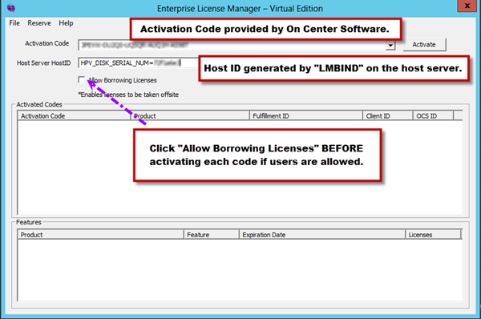Open the Help menu

pyautogui.click(x=66, y=23)
